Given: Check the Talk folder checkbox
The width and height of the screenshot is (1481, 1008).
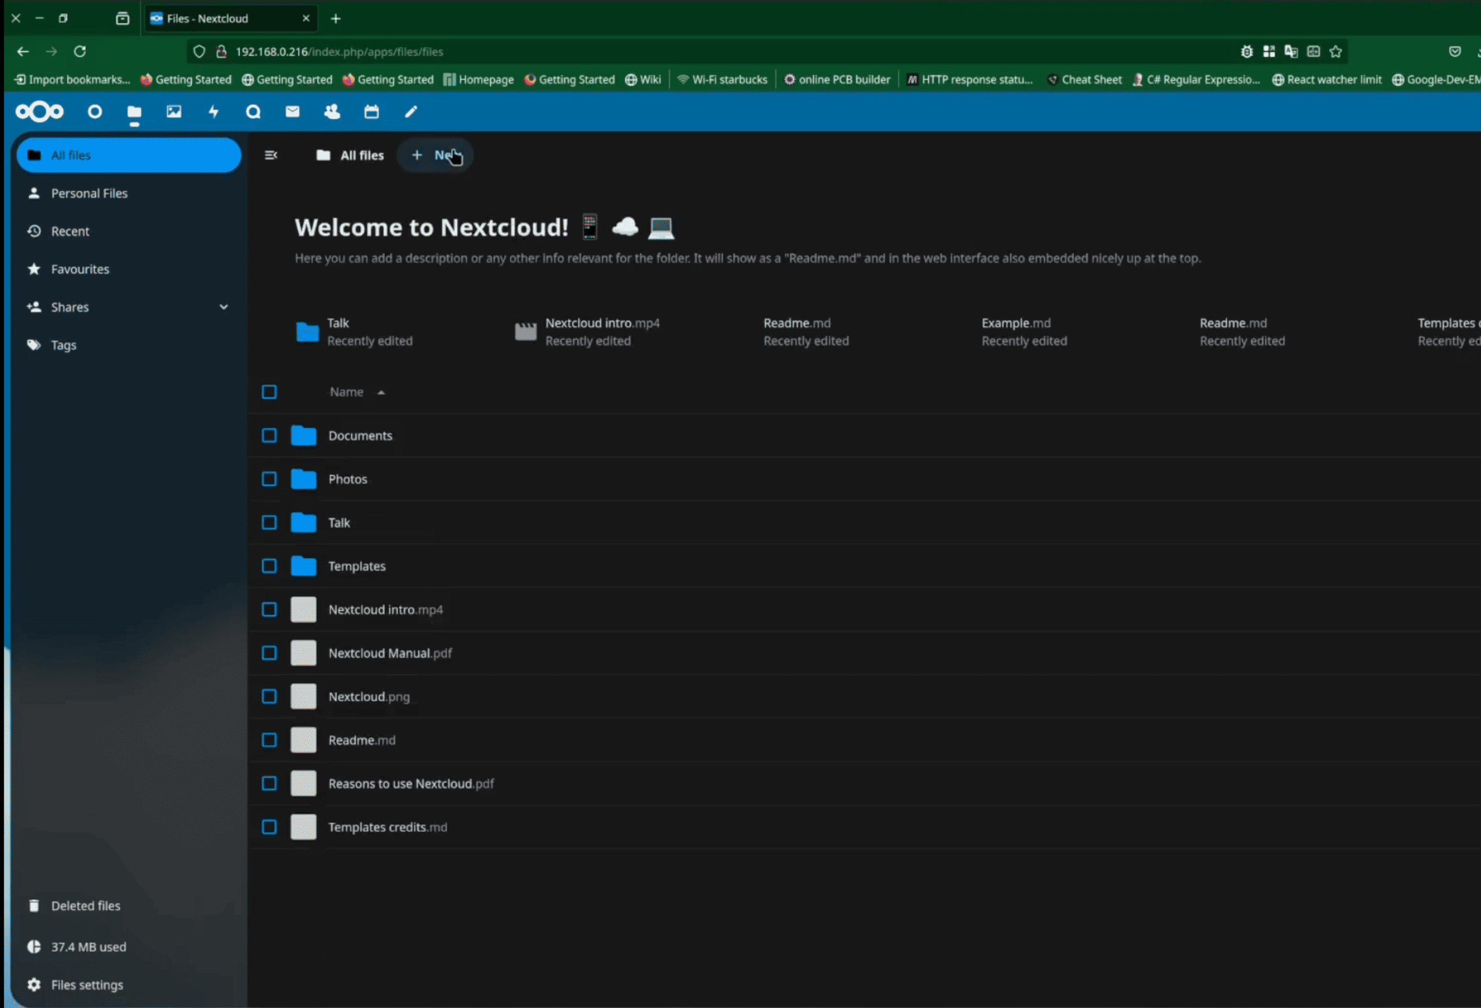Looking at the screenshot, I should pyautogui.click(x=269, y=523).
